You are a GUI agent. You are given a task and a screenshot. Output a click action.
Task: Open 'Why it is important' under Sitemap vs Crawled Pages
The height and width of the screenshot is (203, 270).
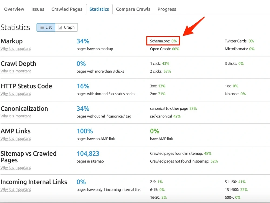16,168
